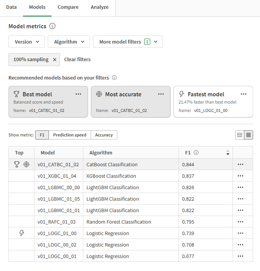The image size is (260, 271).
Task: Open the row menu for v01_XGBC_01_04
Action: 240,176
